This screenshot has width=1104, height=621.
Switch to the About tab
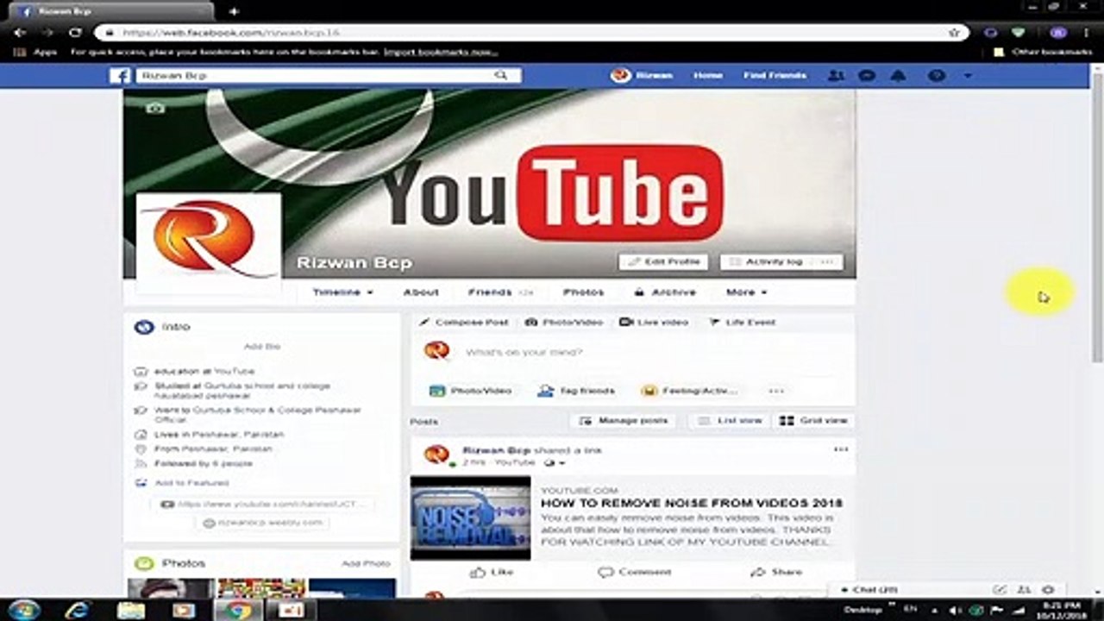(421, 292)
